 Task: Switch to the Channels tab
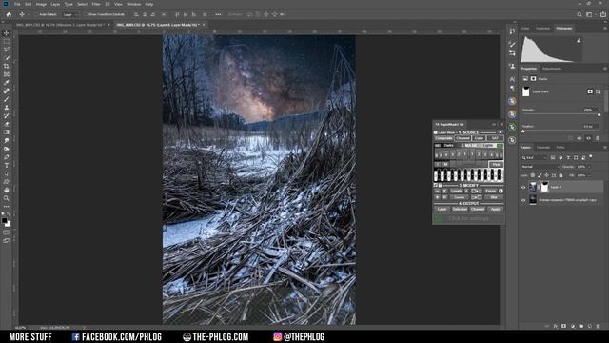tap(543, 148)
